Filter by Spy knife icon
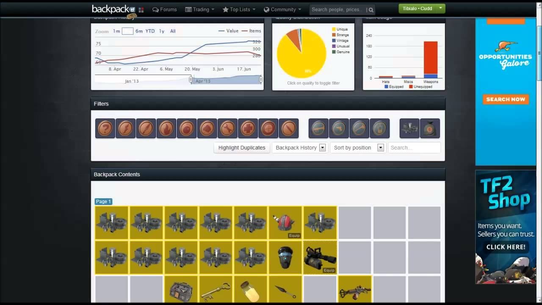The width and height of the screenshot is (542, 305). point(289,128)
